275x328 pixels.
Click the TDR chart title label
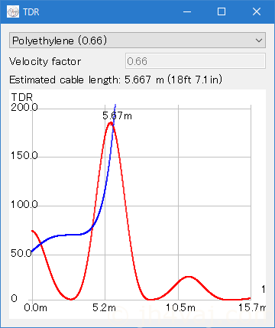(x=22, y=97)
